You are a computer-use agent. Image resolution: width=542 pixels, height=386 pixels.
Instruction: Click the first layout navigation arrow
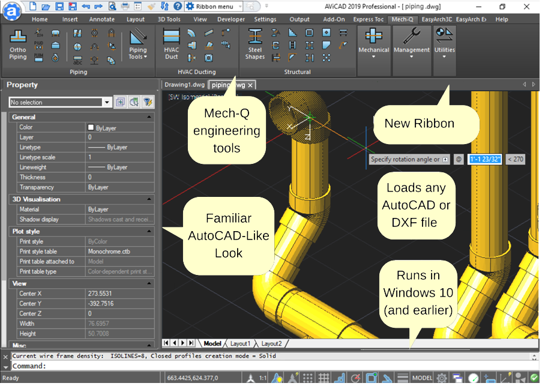point(166,343)
